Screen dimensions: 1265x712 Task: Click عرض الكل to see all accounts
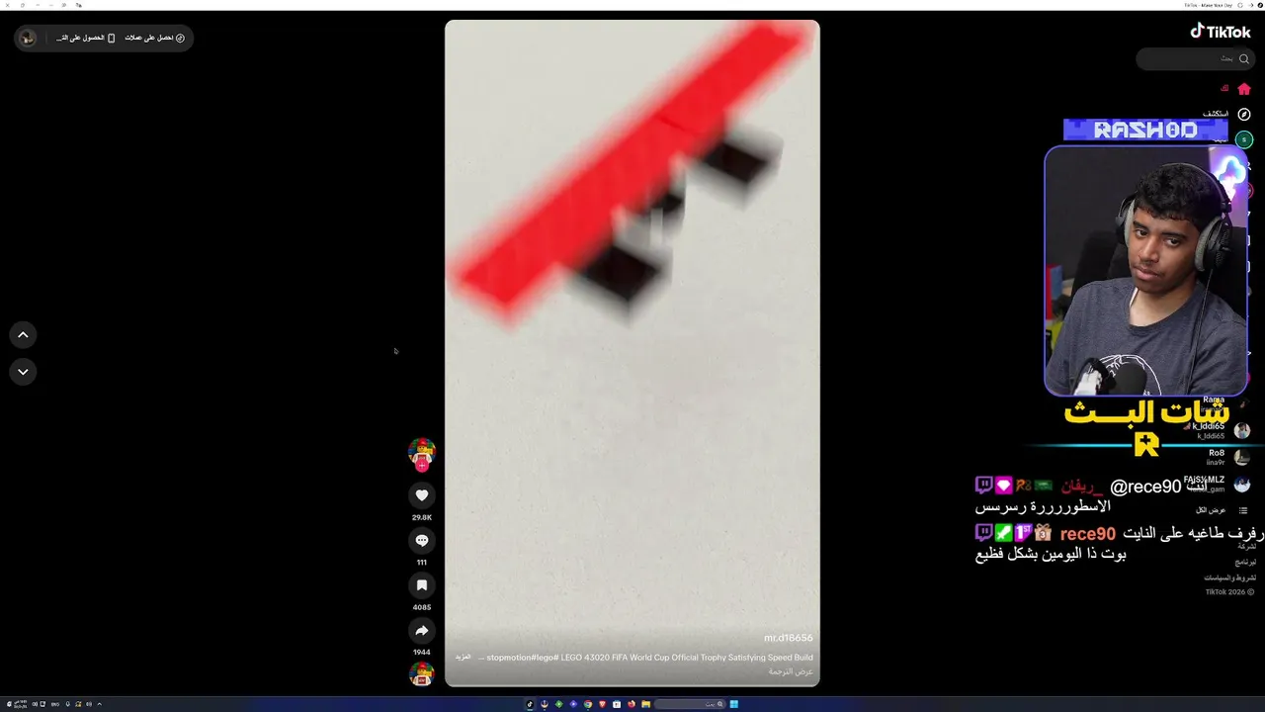pos(1211,510)
